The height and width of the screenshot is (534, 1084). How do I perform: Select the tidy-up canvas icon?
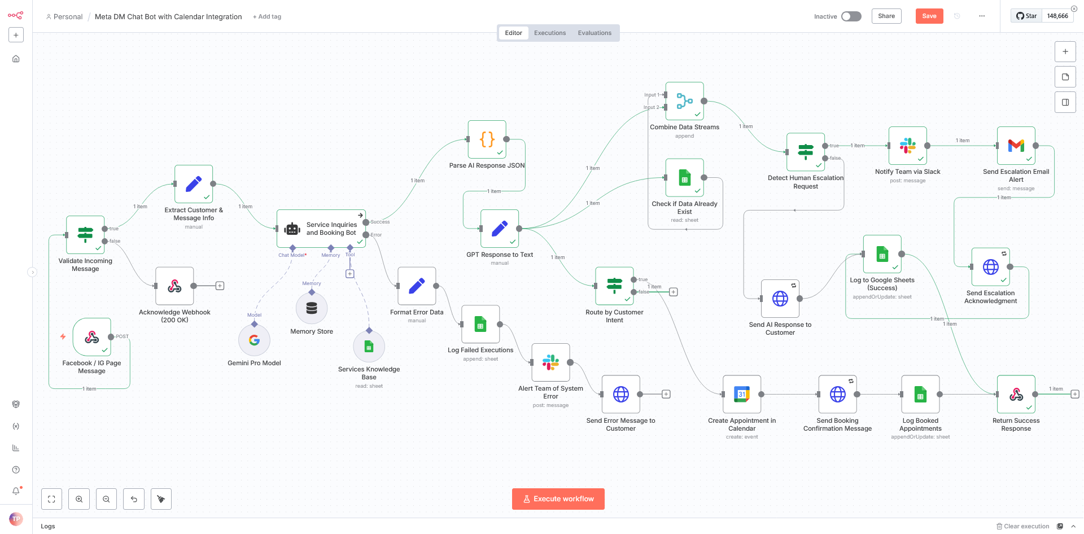coord(161,499)
